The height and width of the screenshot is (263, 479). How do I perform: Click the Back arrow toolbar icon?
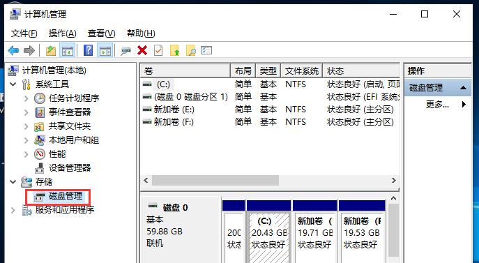pyautogui.click(x=13, y=50)
